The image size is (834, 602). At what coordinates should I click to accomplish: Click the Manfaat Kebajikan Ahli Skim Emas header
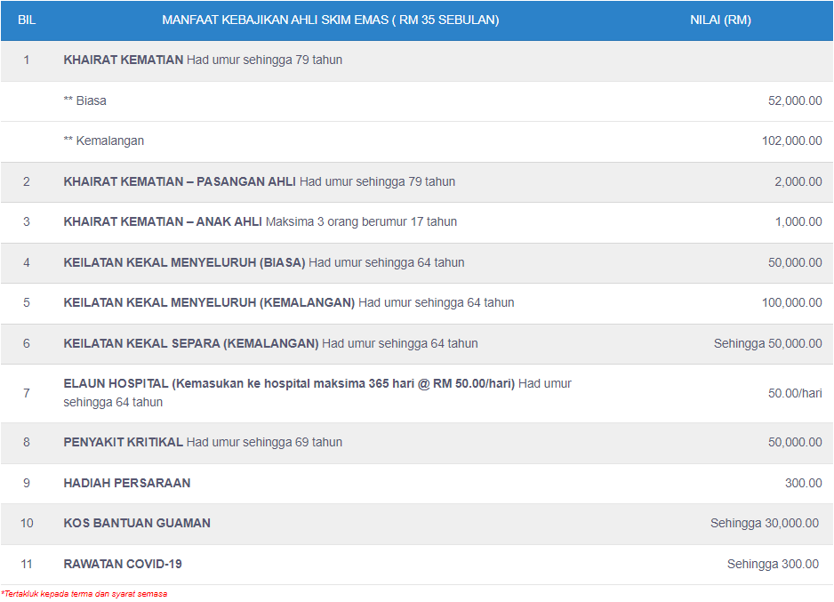tap(330, 20)
